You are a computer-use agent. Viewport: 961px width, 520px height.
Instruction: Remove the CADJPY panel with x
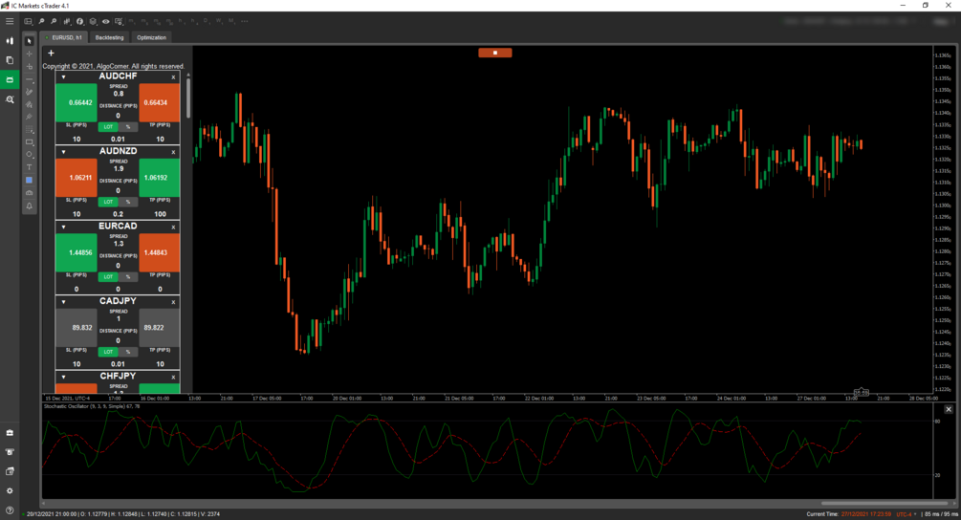[173, 302]
